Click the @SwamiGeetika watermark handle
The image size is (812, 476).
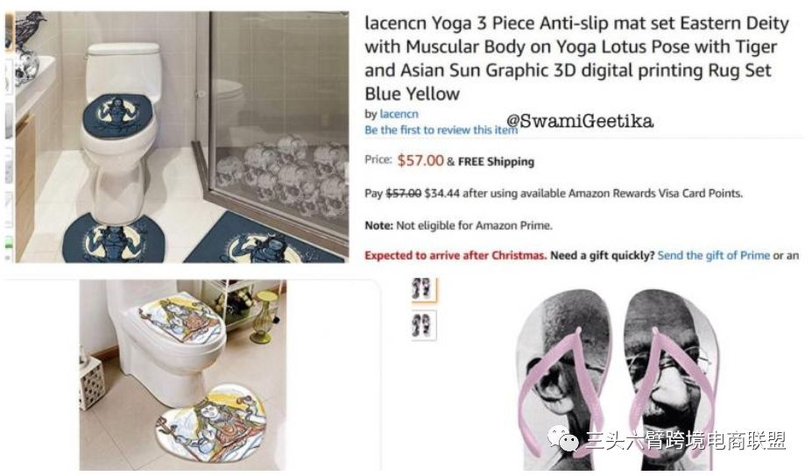coord(580,121)
